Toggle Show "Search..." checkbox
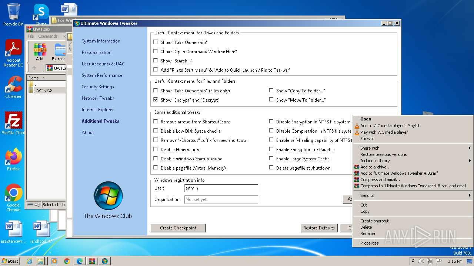The image size is (474, 266). click(156, 61)
